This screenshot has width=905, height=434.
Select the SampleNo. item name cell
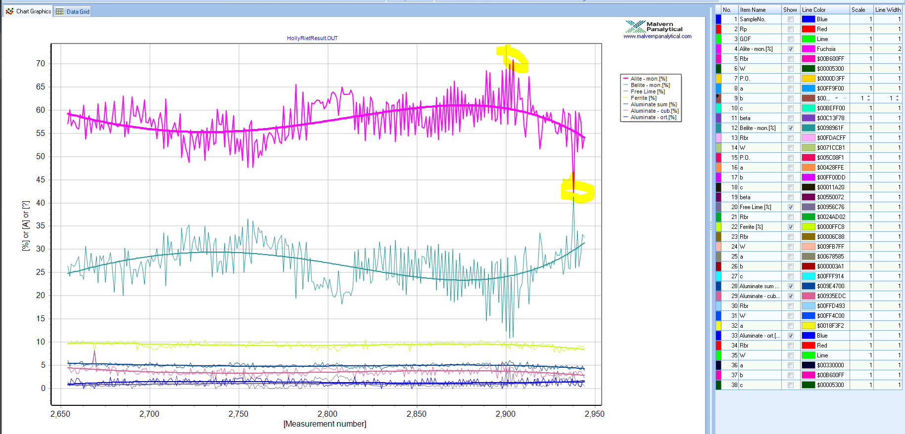pyautogui.click(x=760, y=19)
